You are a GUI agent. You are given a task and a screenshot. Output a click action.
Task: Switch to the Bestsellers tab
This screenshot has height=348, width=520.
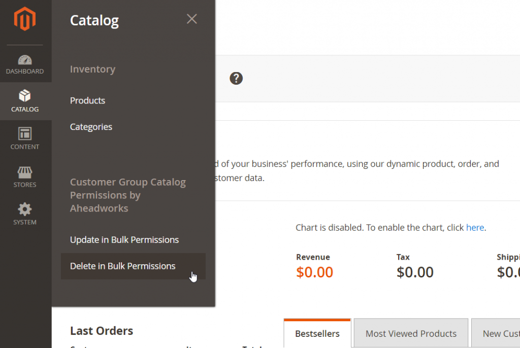pos(317,333)
